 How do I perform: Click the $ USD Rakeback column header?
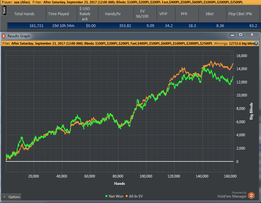(x=86, y=14)
